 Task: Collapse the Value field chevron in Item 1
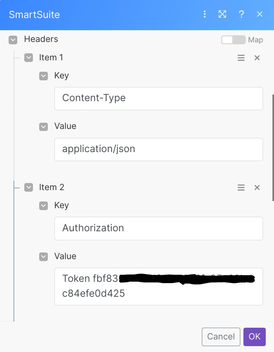click(44, 127)
